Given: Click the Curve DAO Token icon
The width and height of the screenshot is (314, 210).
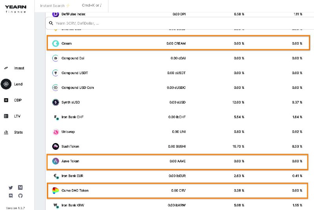Looking at the screenshot, I should click(x=55, y=190).
